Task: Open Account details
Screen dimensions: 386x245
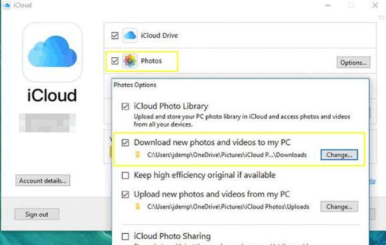Action: (x=43, y=180)
